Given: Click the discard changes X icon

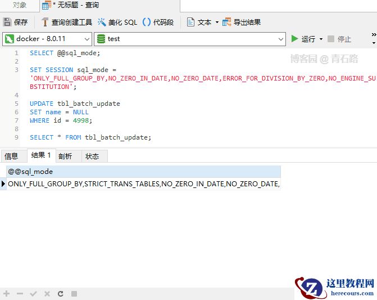Looking at the screenshot, I should pyautogui.click(x=47, y=294).
